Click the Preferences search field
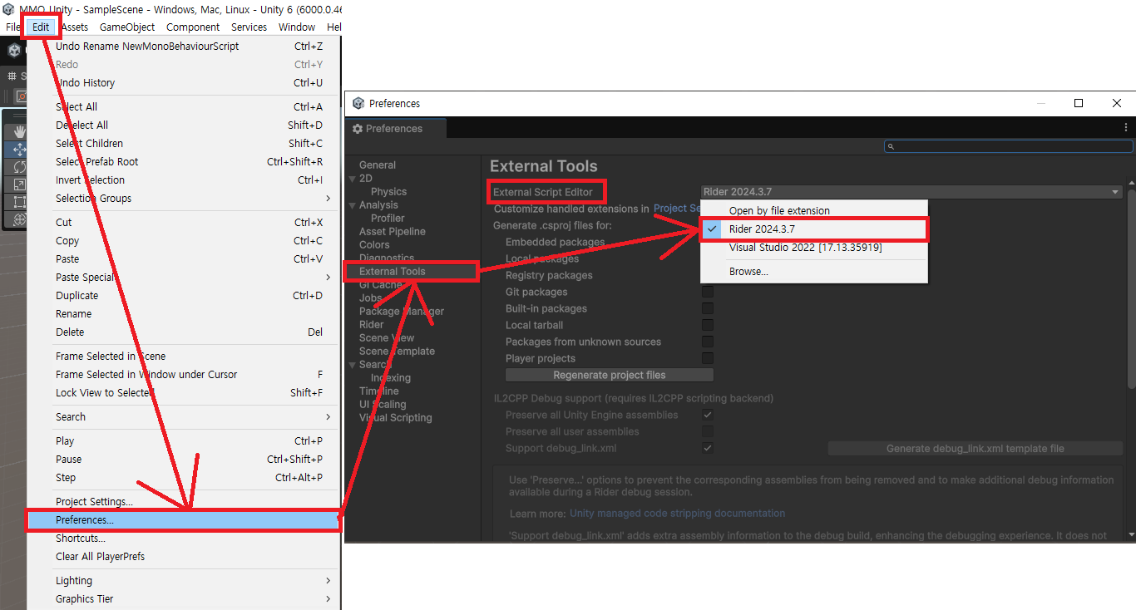 click(x=1008, y=146)
